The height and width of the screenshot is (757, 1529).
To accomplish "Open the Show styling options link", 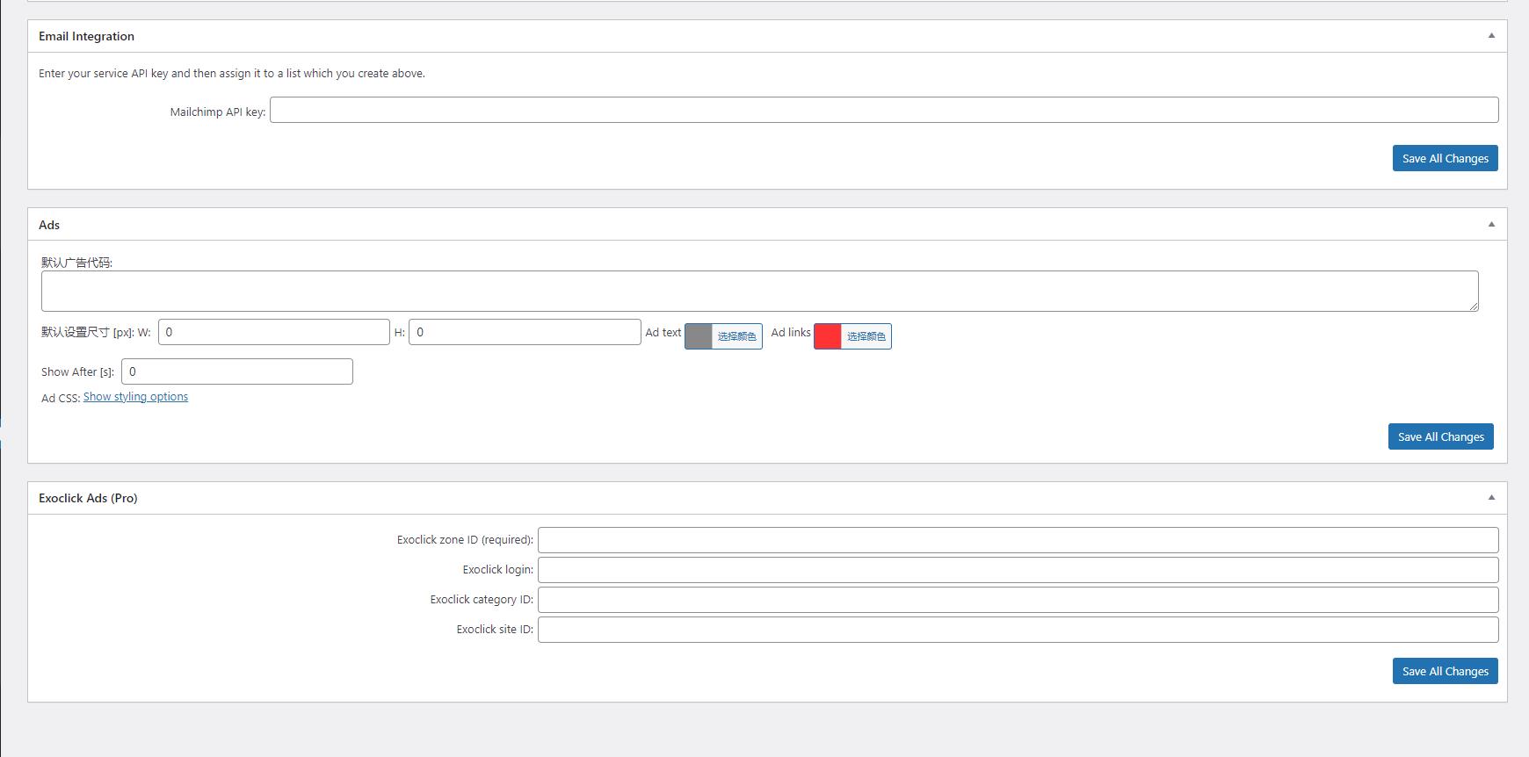I will pyautogui.click(x=135, y=397).
